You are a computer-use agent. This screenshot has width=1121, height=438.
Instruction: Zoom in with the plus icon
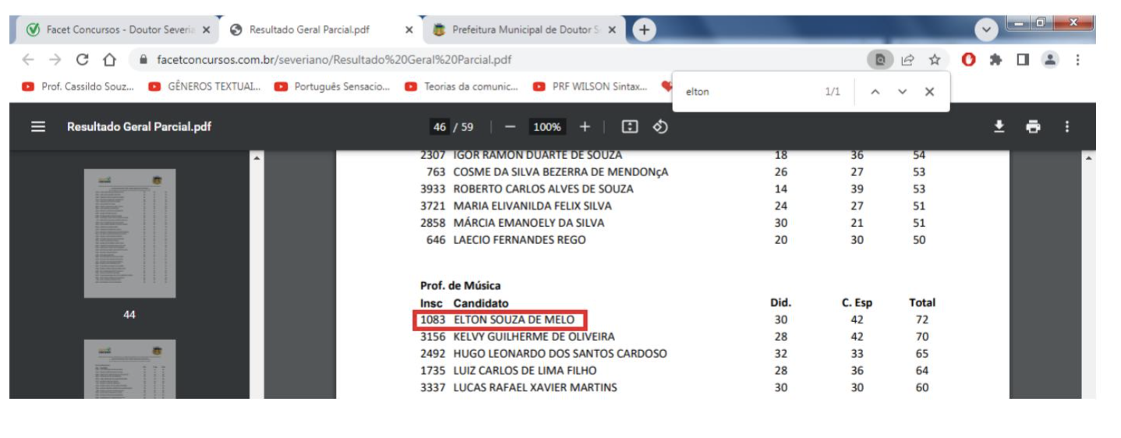pos(585,127)
